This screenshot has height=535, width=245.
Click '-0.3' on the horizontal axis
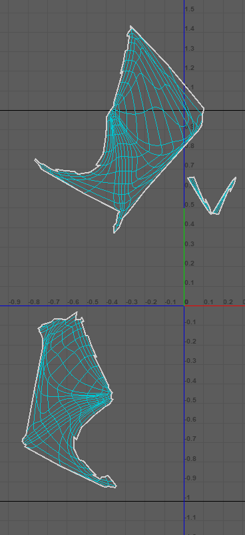[x=132, y=302]
